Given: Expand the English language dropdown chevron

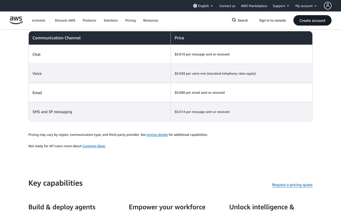Looking at the screenshot, I should [211, 6].
